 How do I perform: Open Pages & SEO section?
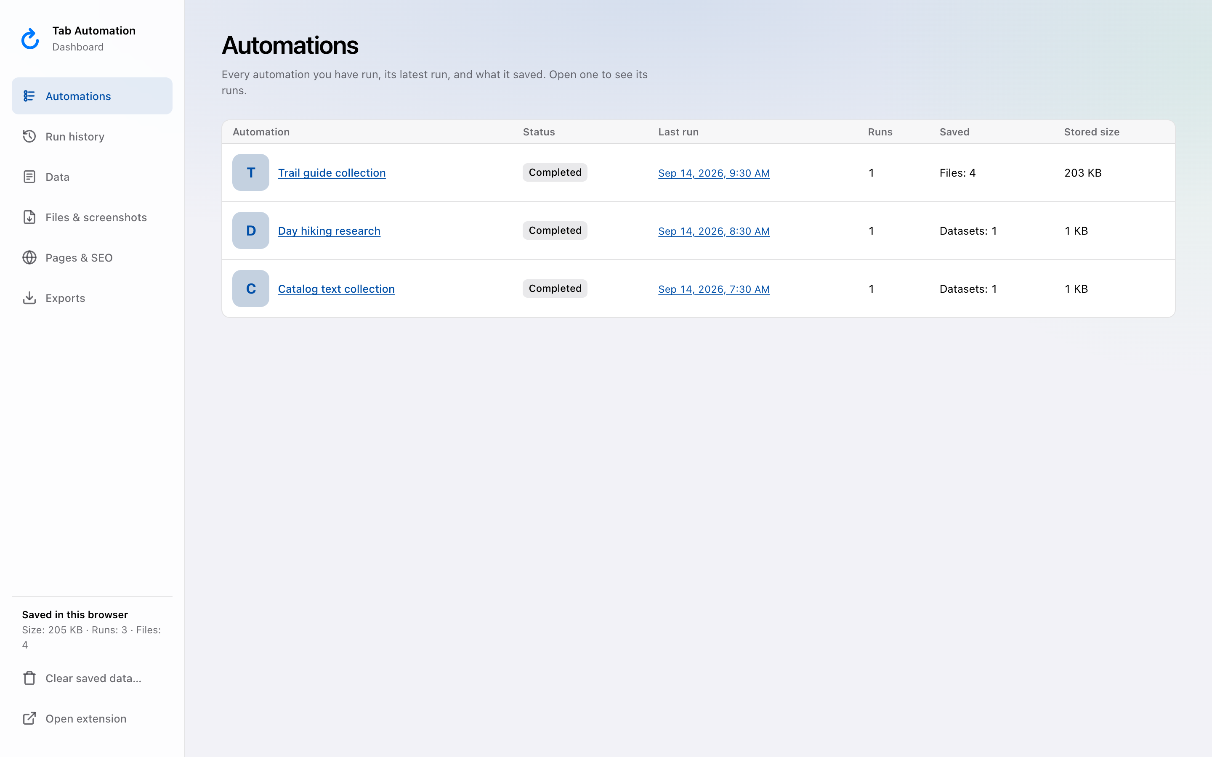(x=92, y=257)
